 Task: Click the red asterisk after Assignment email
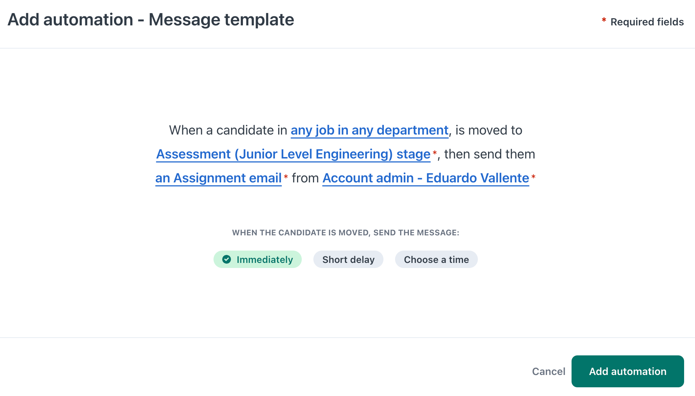point(286,177)
